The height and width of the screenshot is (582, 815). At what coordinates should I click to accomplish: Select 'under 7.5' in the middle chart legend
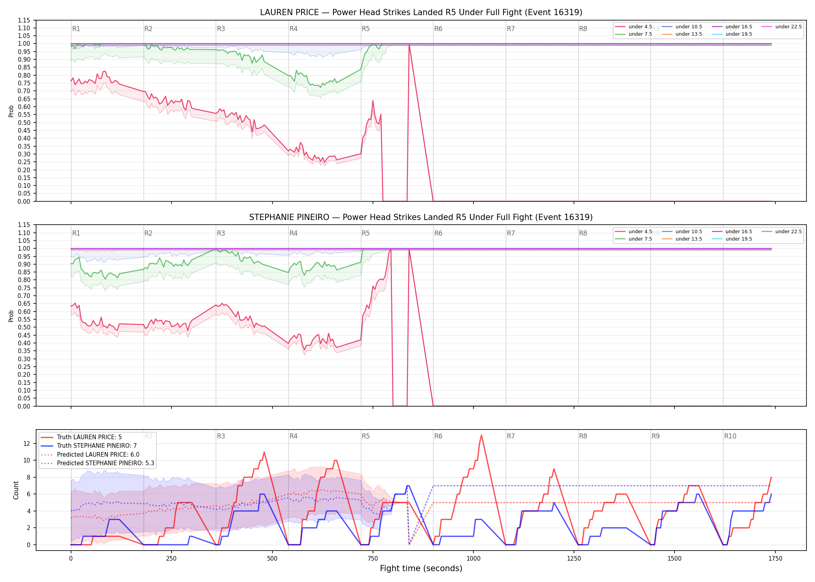633,239
